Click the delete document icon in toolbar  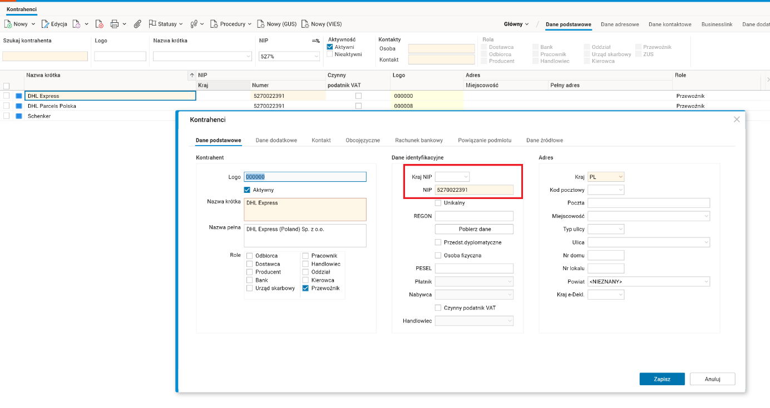(x=100, y=24)
